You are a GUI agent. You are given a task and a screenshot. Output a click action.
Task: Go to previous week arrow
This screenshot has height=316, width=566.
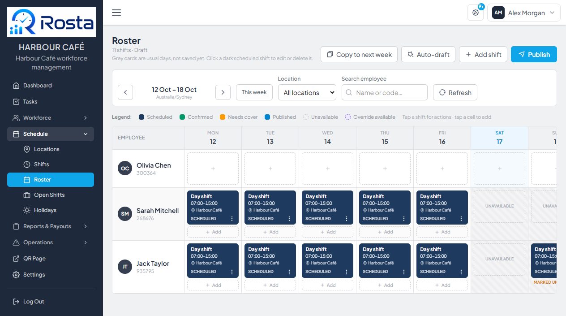125,92
